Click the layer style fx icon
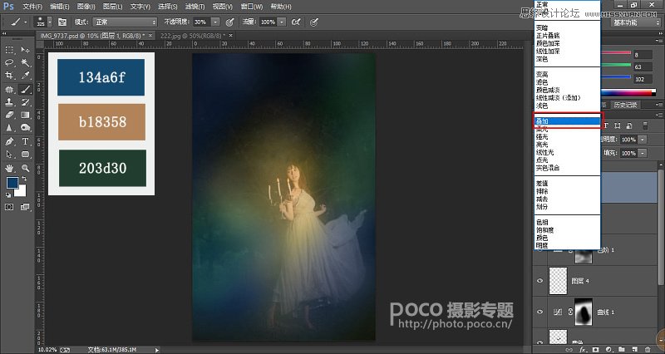Screen dimensions: 665x354 (583, 349)
